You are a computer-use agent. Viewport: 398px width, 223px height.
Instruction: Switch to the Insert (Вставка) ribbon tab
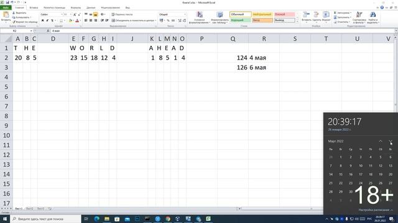(x=34, y=7)
